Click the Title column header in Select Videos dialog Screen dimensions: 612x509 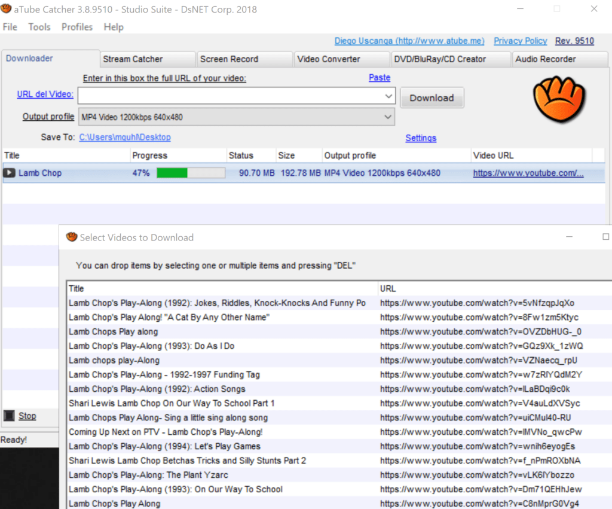click(222, 289)
